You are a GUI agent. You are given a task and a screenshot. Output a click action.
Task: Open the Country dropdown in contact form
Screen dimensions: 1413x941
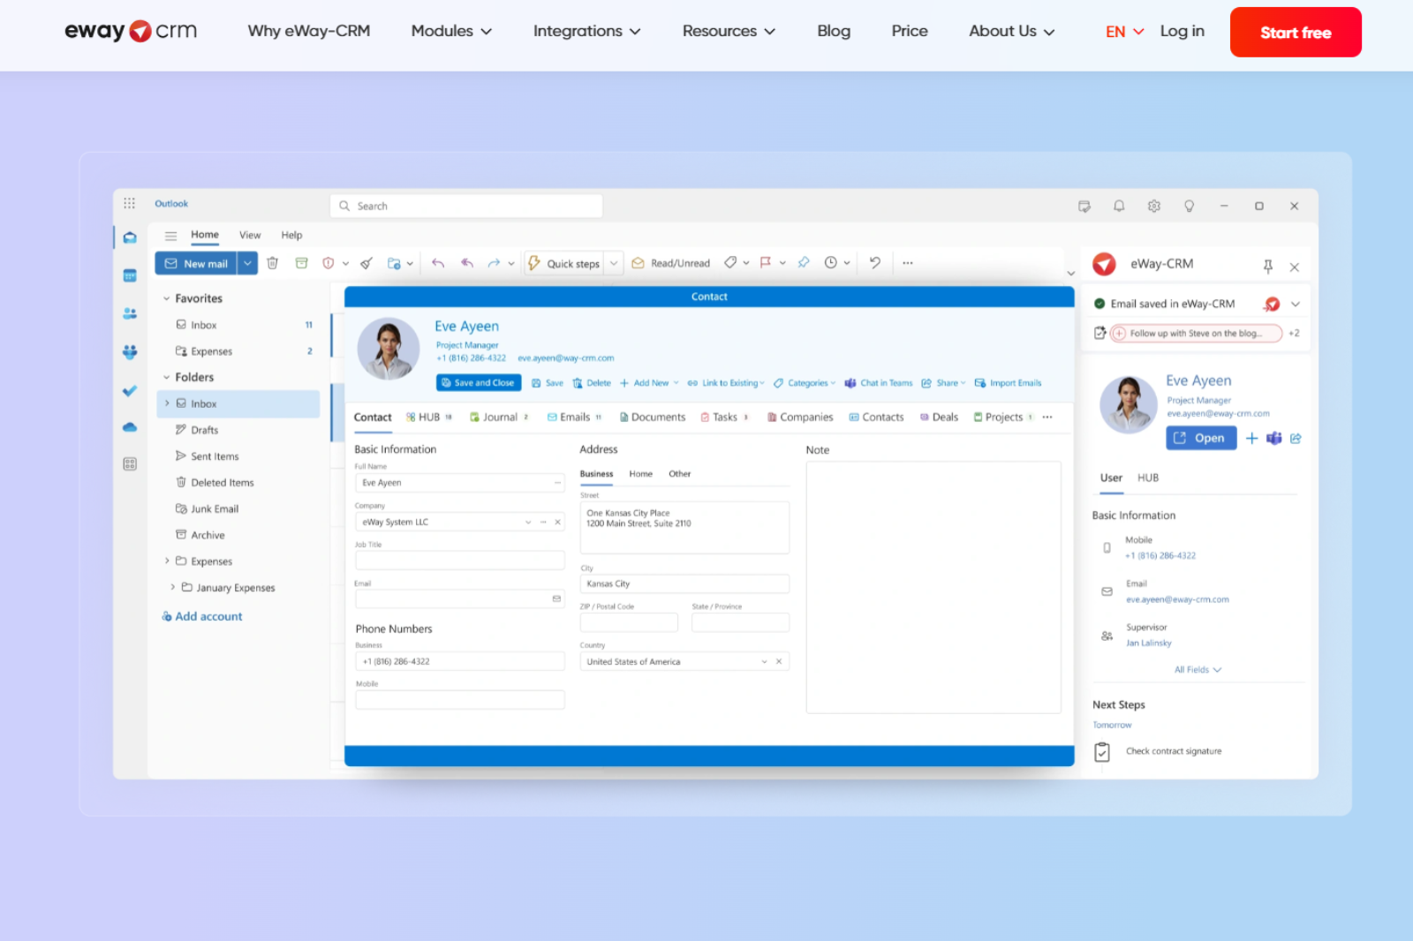[x=764, y=661]
